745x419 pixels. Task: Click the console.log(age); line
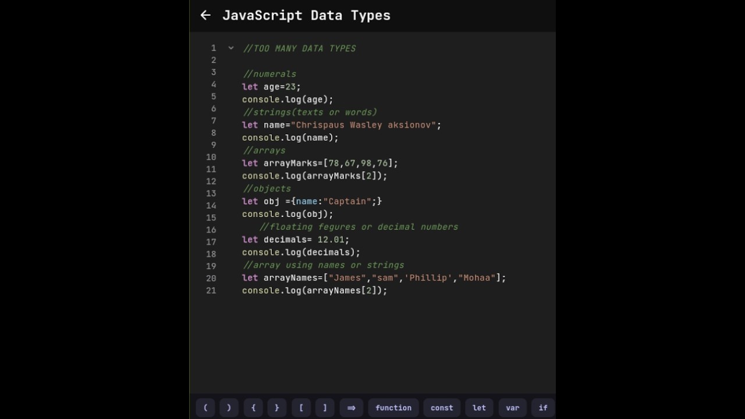tap(288, 100)
